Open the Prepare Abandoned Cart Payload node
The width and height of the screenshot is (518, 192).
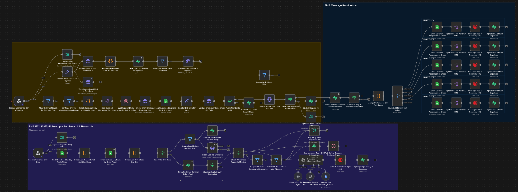pyautogui.click(x=67, y=72)
